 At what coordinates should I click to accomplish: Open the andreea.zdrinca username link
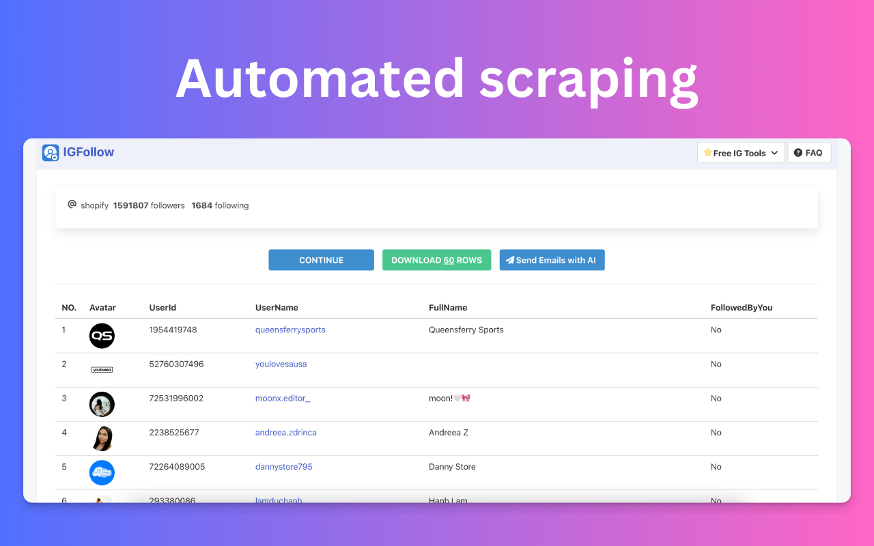click(x=285, y=432)
